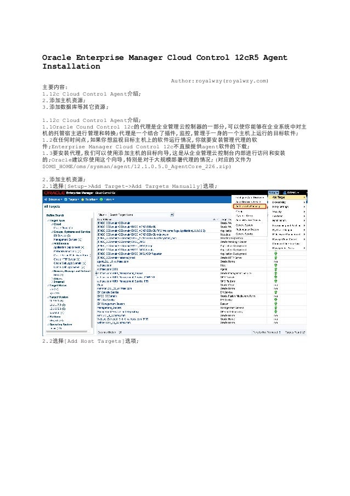The height and width of the screenshot is (496, 350).
Task: Filter by Management Servers (1)
Action: (67, 239)
